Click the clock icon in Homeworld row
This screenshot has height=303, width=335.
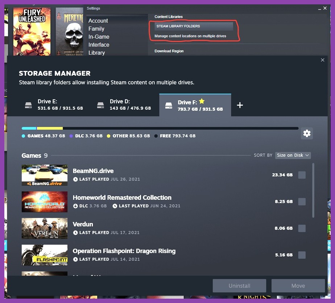point(115,206)
